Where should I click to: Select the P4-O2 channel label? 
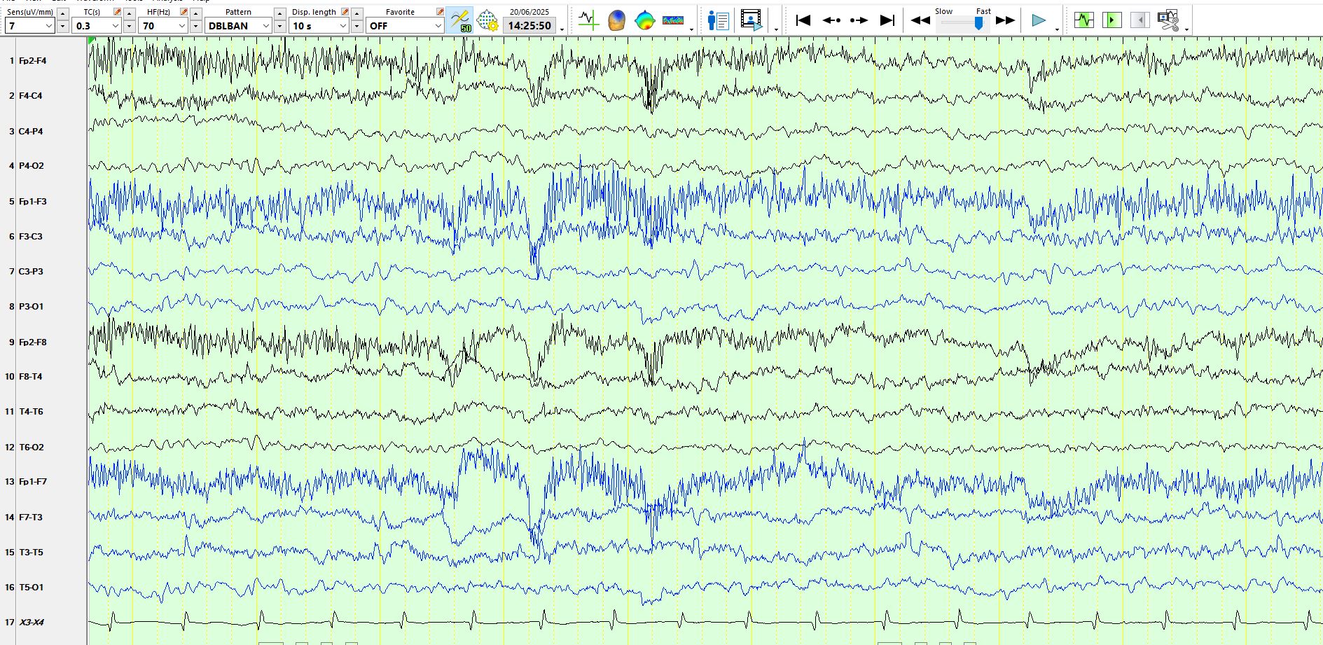click(31, 166)
